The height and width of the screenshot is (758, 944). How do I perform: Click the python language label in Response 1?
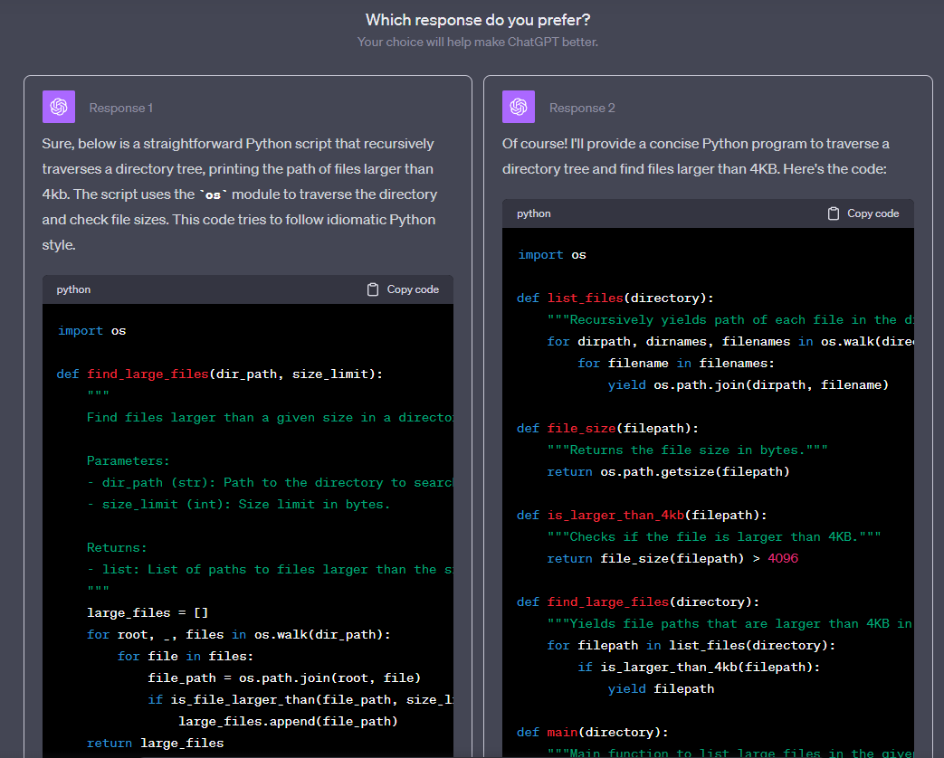(72, 289)
